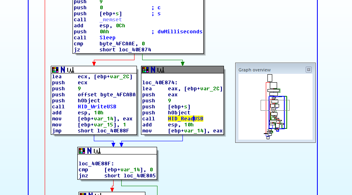Select the highlighted HID_ReadUSB call
The height and width of the screenshot is (195, 352).
tap(186, 119)
